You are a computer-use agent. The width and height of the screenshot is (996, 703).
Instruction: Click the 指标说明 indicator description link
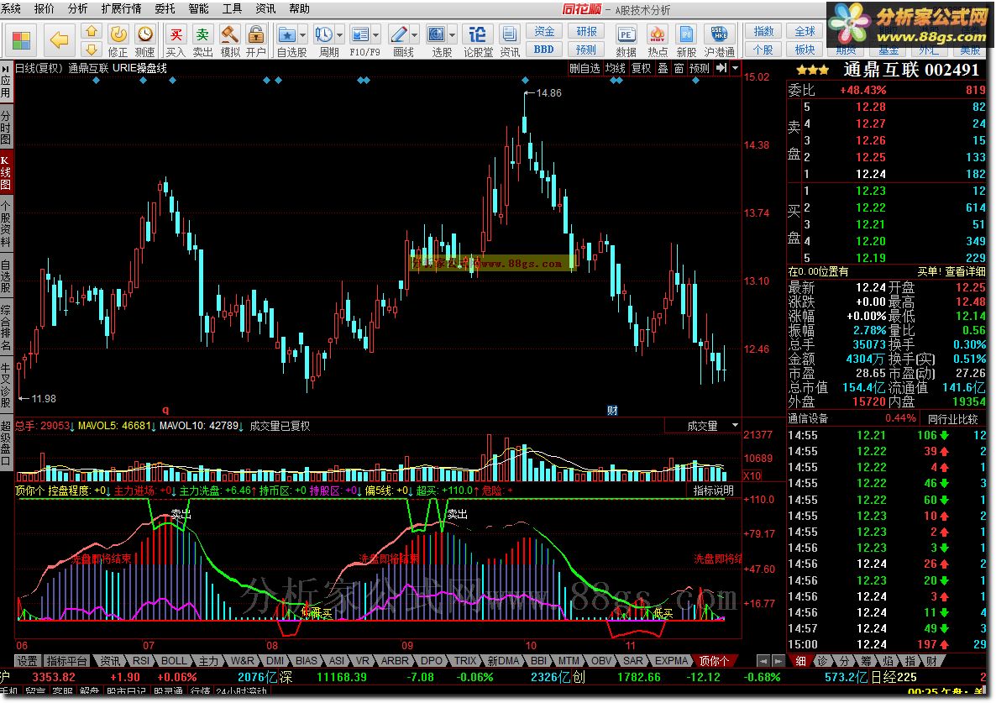tap(713, 491)
